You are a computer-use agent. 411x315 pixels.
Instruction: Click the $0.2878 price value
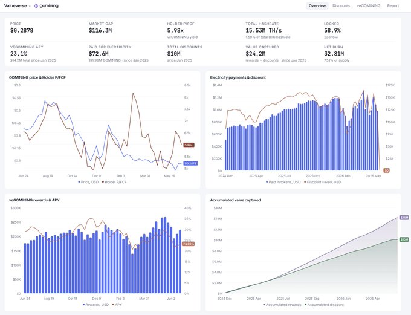[22, 31]
